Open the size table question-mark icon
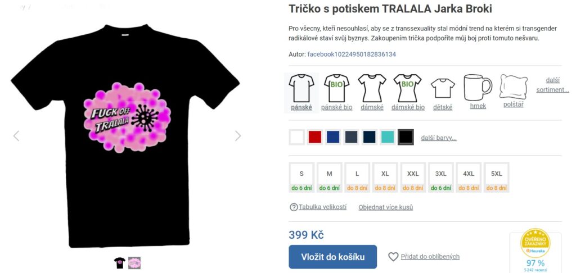 294,207
